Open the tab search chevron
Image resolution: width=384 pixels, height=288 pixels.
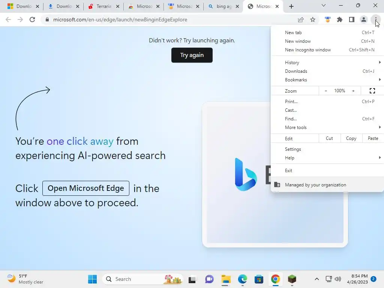pos(324,5)
